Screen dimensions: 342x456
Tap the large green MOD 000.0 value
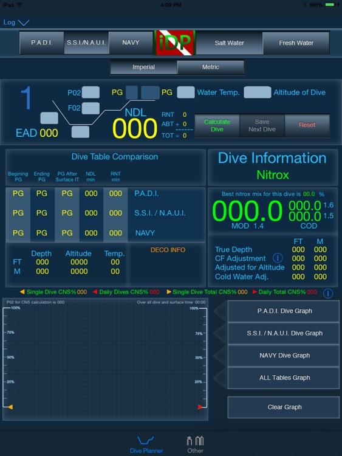(x=247, y=211)
